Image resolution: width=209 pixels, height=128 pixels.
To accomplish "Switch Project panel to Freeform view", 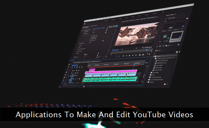I will [166, 46].
